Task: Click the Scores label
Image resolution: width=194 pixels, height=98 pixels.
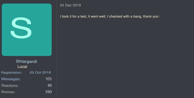Action: 8,92
